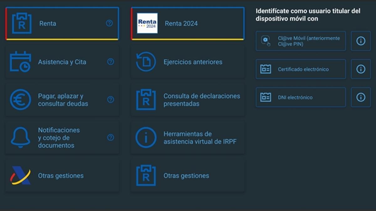Select the euro coin icon

[x=20, y=100]
